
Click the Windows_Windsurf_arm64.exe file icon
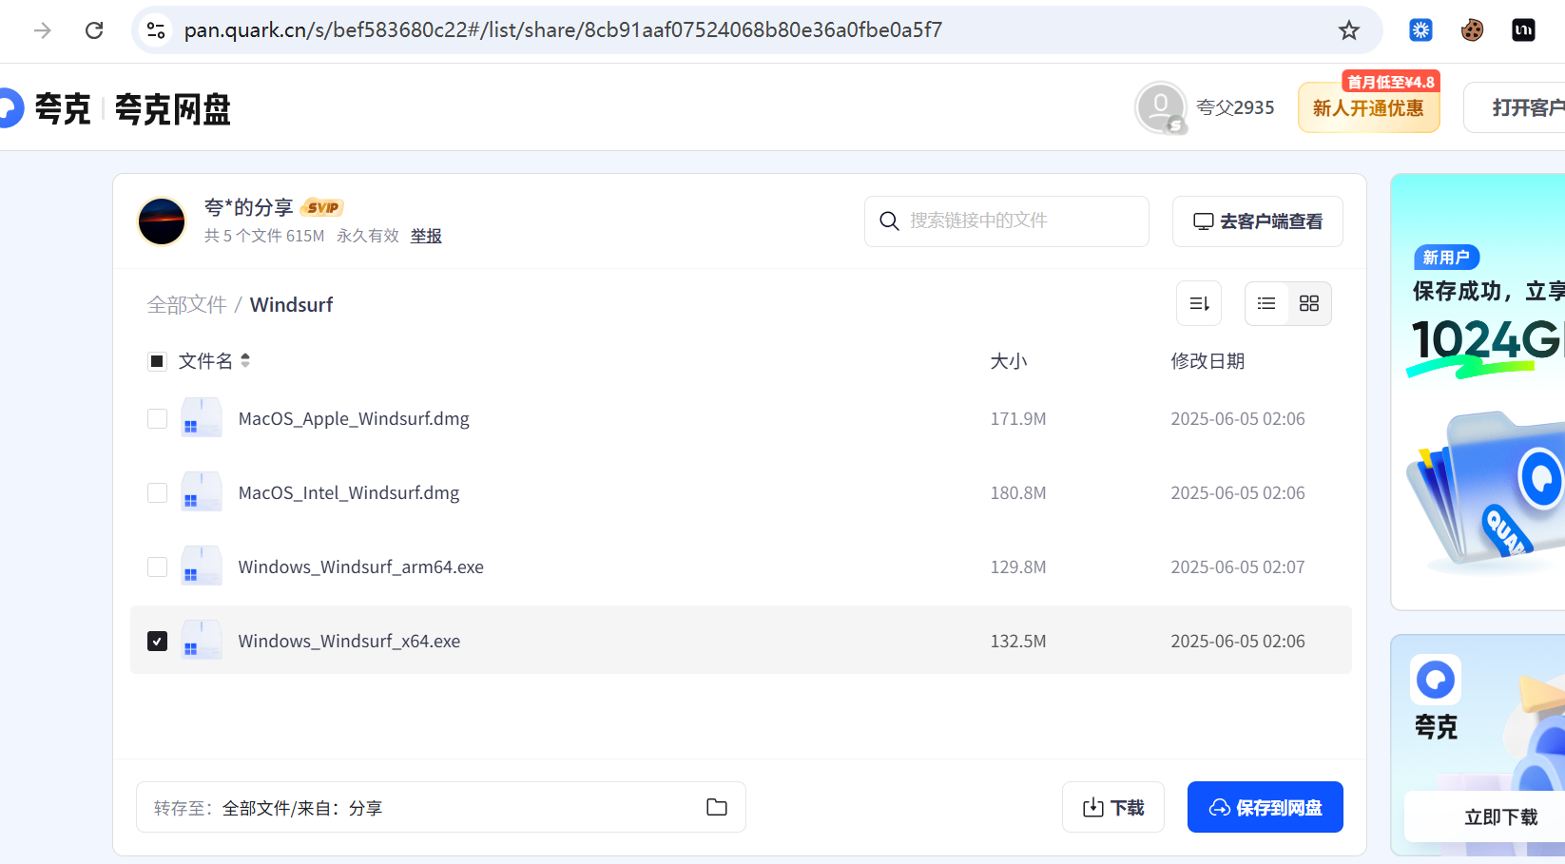pyautogui.click(x=202, y=566)
